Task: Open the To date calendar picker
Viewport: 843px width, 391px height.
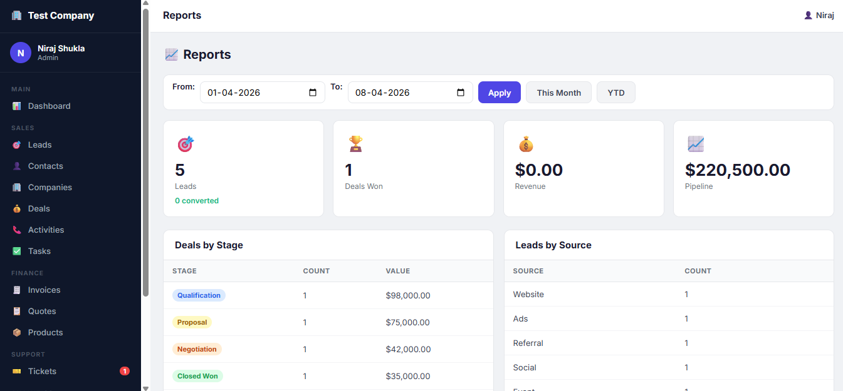Action: [461, 93]
